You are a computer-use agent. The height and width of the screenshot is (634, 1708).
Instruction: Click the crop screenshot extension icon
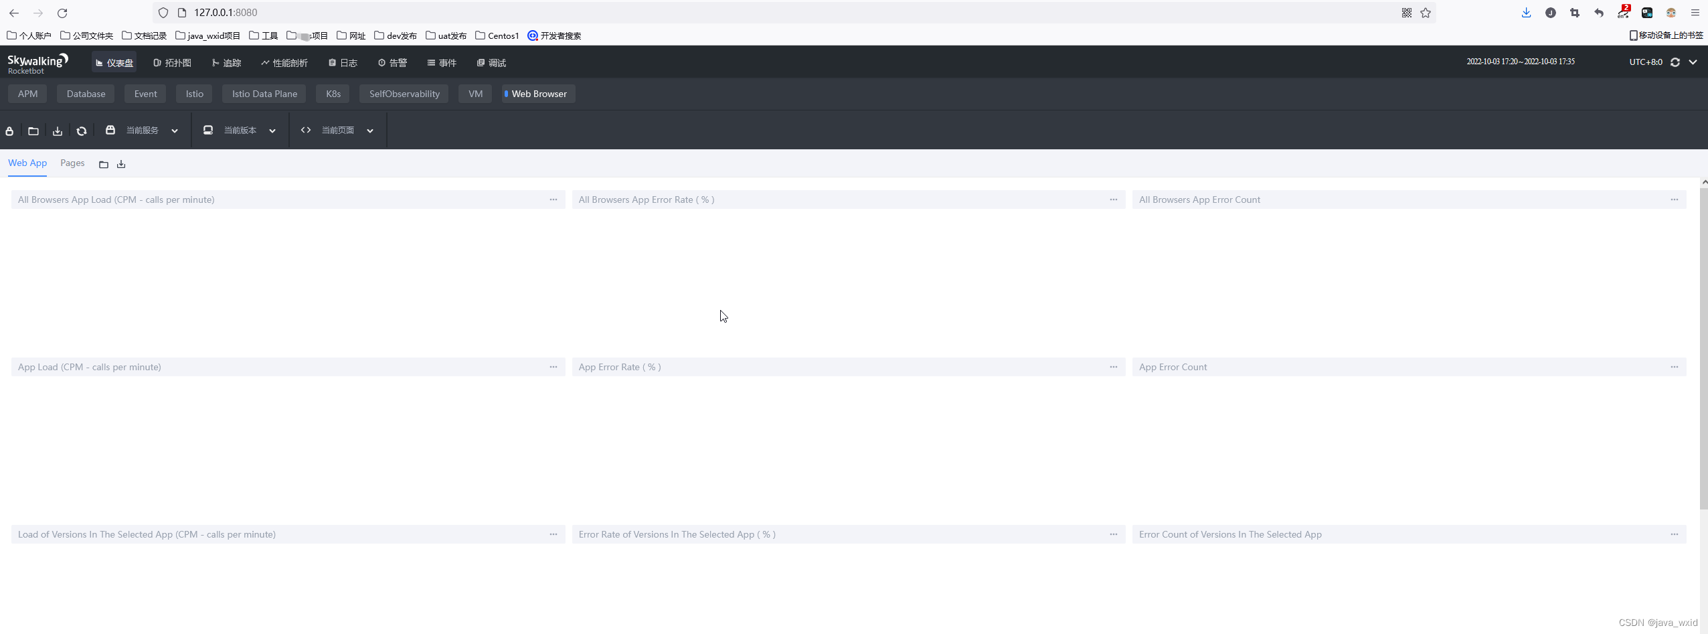coord(1574,13)
